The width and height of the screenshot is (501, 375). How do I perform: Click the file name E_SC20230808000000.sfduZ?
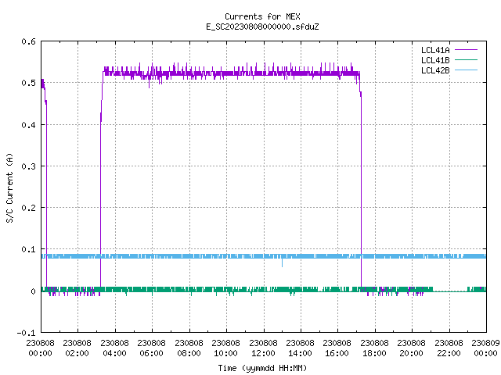tap(262, 27)
